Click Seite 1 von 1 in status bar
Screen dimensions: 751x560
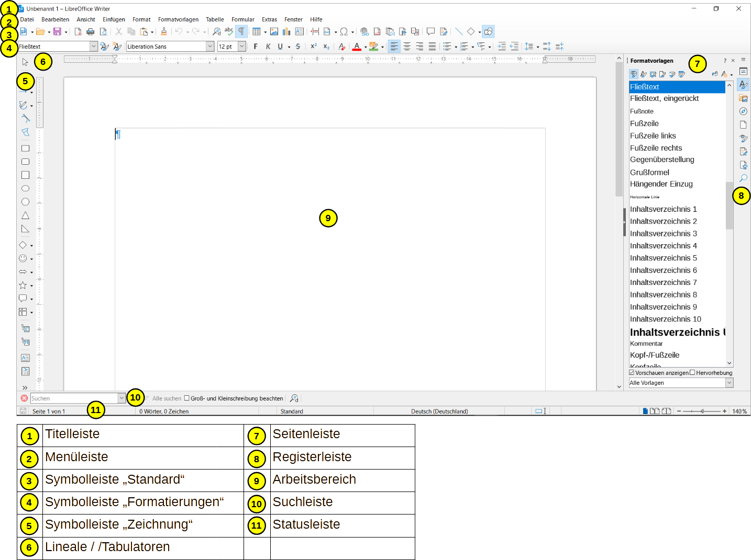click(x=49, y=412)
